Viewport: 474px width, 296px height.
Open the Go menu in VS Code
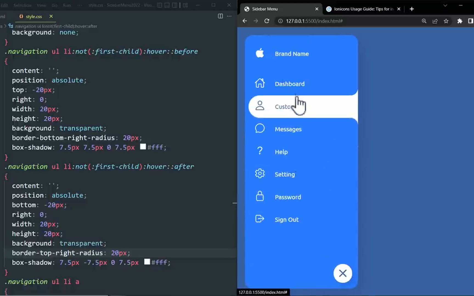coord(55,5)
